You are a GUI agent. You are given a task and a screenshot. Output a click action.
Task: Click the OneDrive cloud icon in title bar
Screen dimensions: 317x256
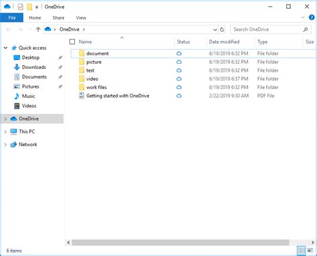(7, 7)
